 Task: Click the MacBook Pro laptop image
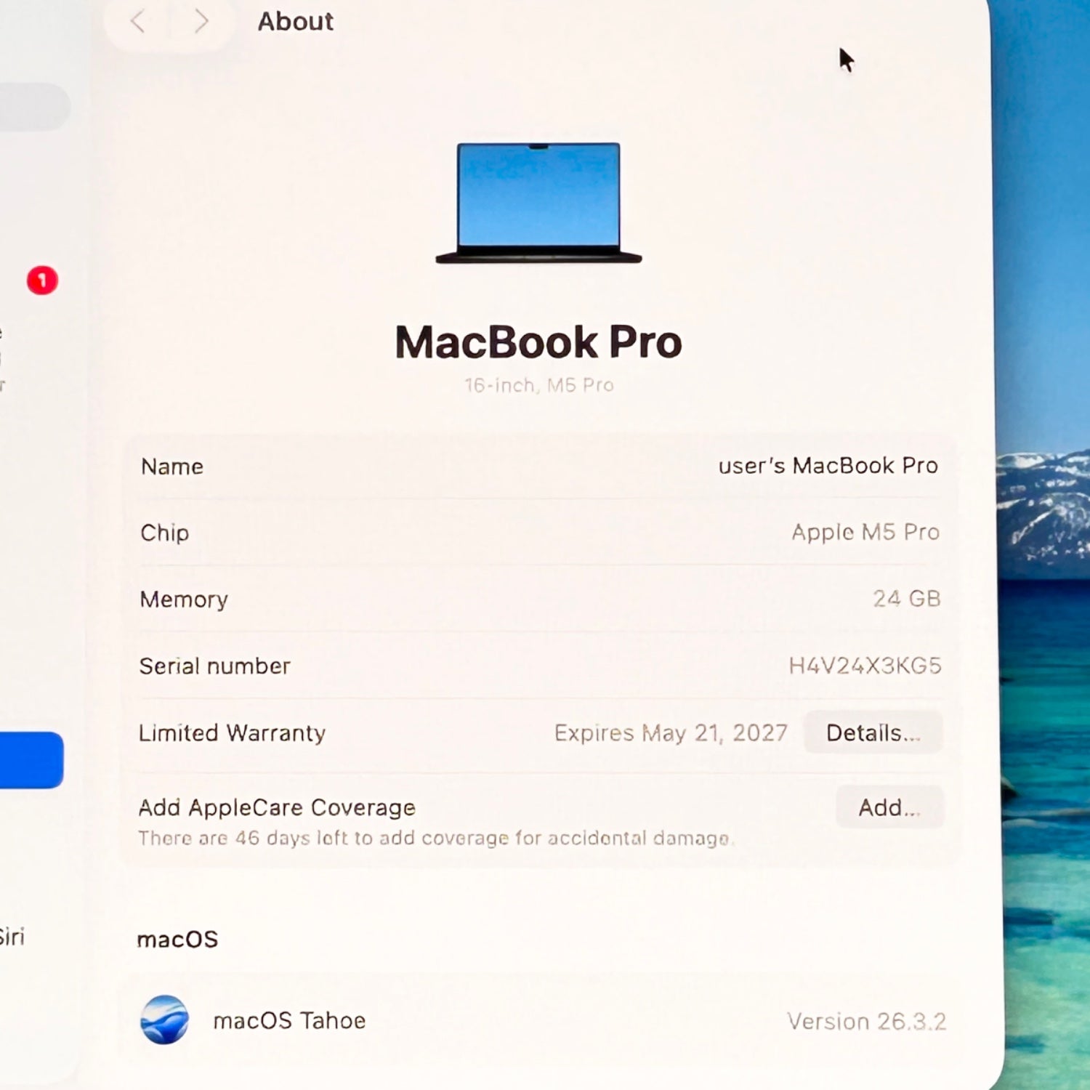tap(538, 203)
